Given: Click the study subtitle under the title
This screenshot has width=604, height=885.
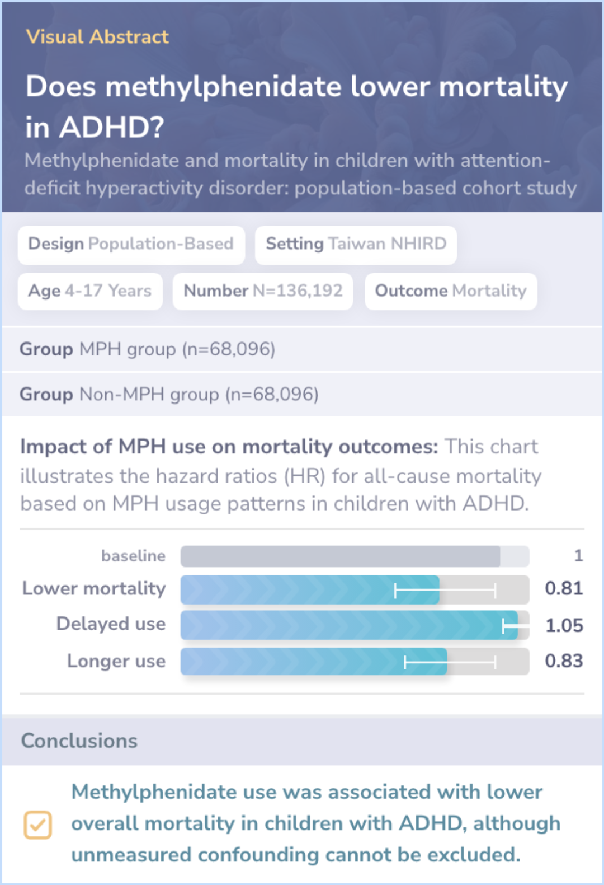Looking at the screenshot, I should click(300, 174).
